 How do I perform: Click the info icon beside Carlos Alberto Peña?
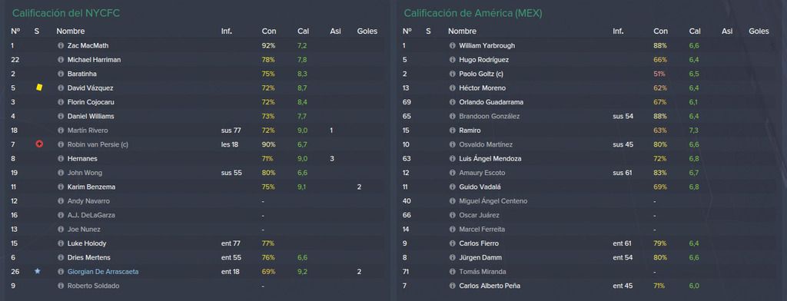pyautogui.click(x=452, y=286)
